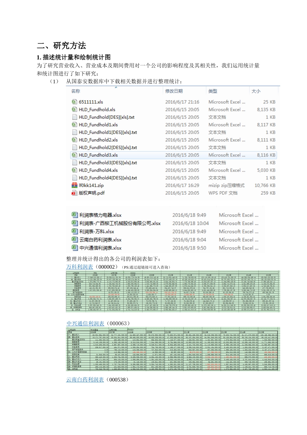
Task: Click the file size 10,766 KB
Action: click(x=265, y=185)
